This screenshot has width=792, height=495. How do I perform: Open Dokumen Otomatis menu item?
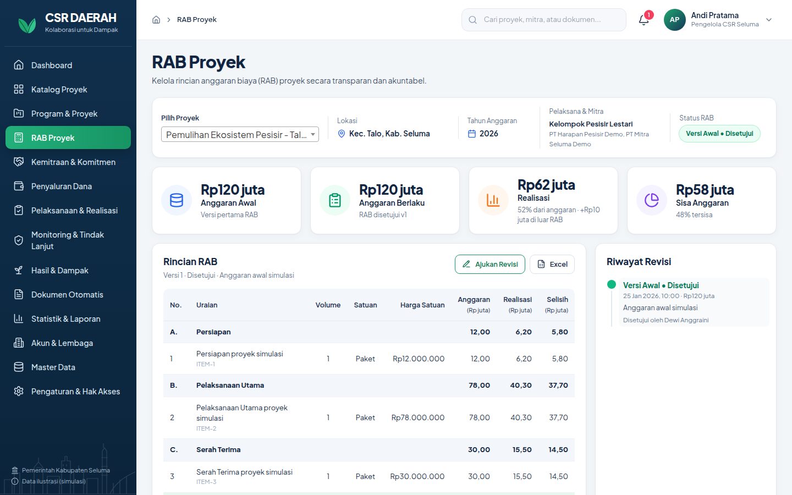click(68, 294)
